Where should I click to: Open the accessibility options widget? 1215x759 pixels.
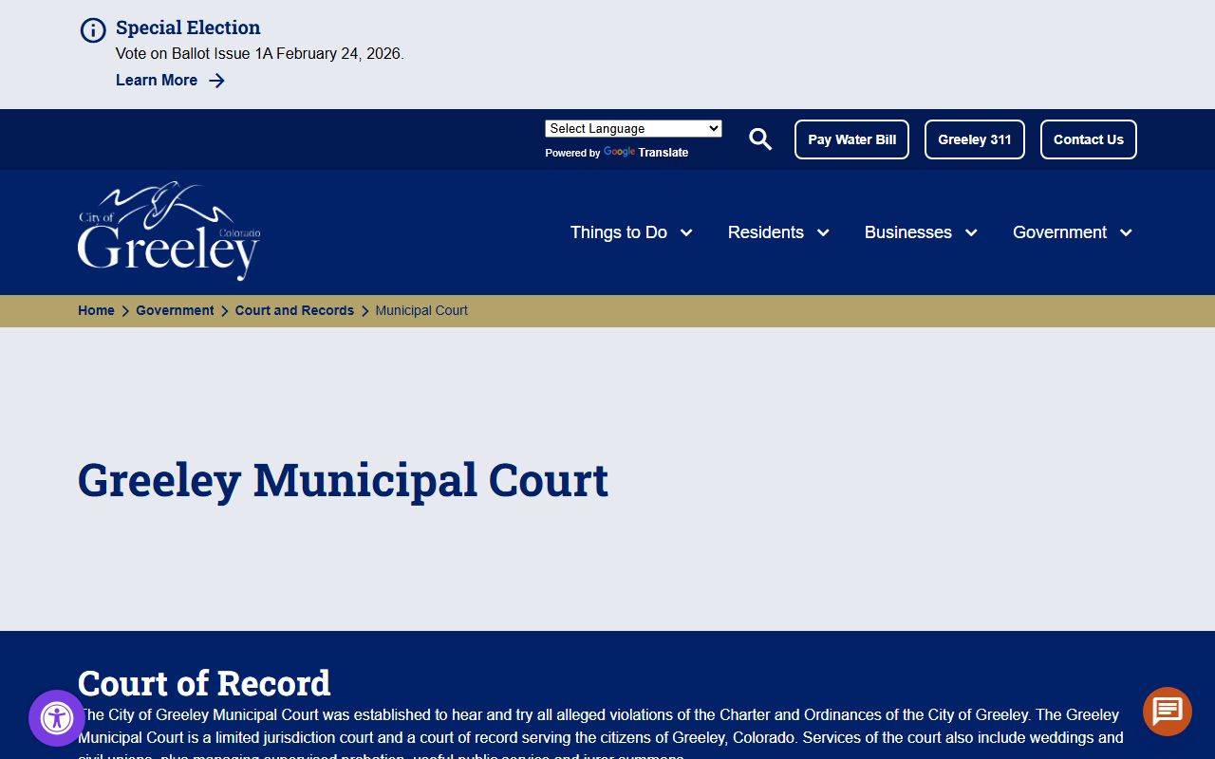point(57,718)
